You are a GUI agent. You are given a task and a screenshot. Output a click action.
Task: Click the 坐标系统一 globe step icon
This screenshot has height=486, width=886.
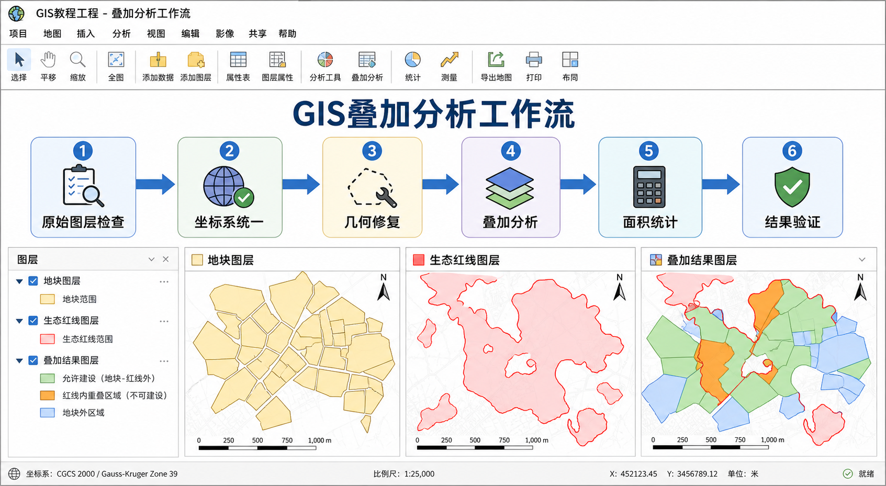(x=228, y=186)
